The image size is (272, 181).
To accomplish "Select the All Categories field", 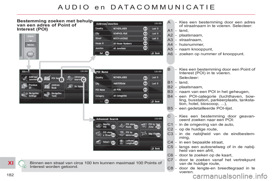I will point(130,96).
